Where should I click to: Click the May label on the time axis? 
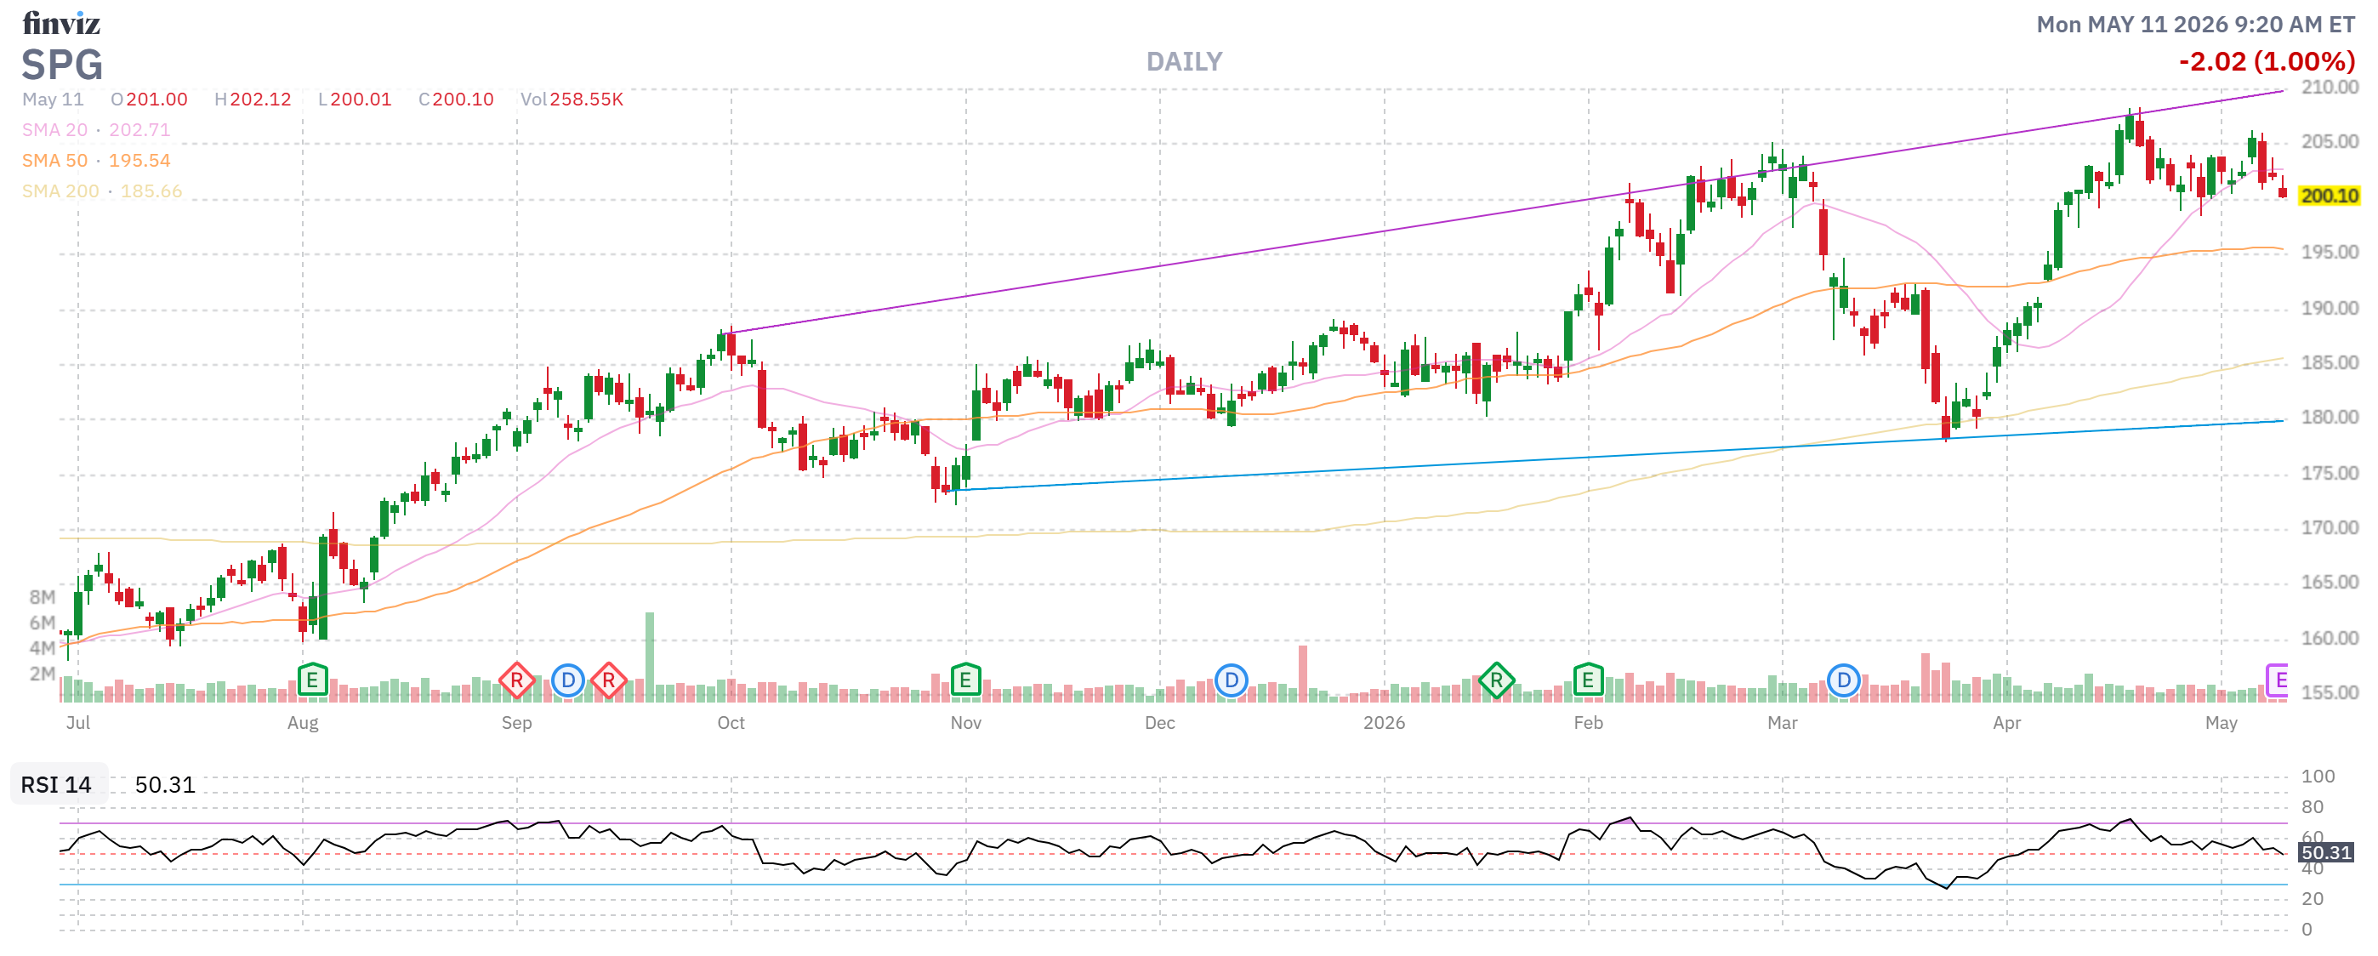[2220, 723]
